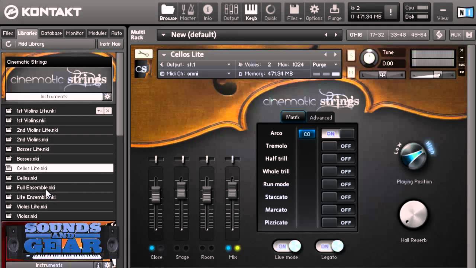Click the Purge icon in toolbar
Viewport: 476px width, 268px height.
(335, 12)
